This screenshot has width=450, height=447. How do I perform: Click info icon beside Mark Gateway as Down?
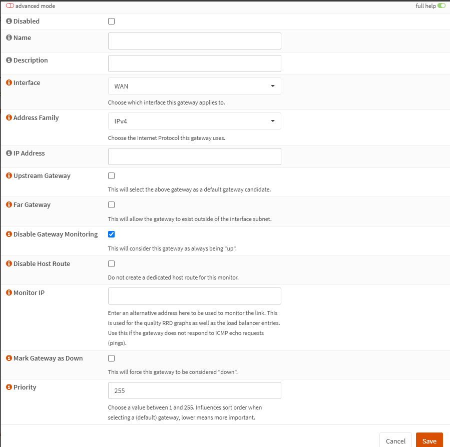coord(9,358)
